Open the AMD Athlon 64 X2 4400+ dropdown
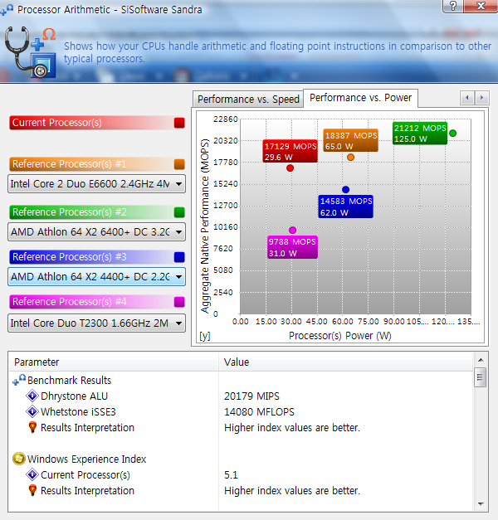The image size is (498, 520). coord(96,276)
